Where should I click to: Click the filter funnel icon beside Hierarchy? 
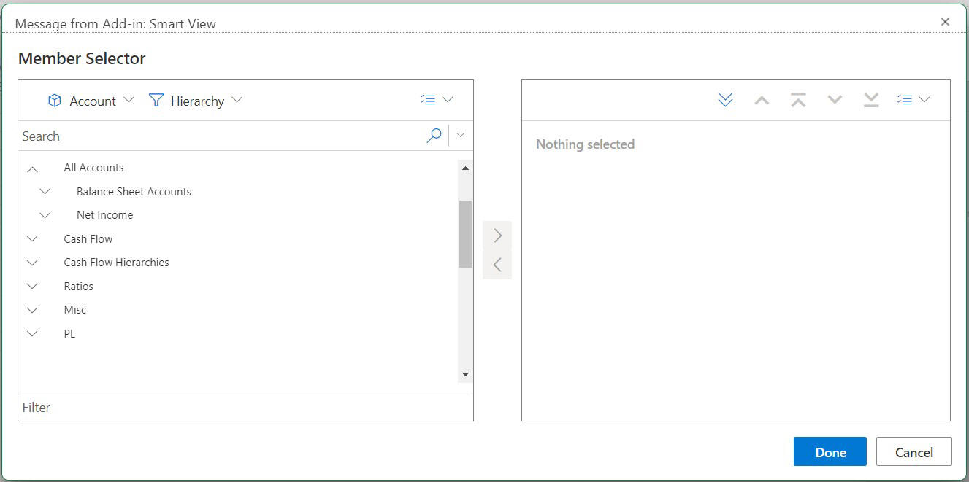click(156, 101)
